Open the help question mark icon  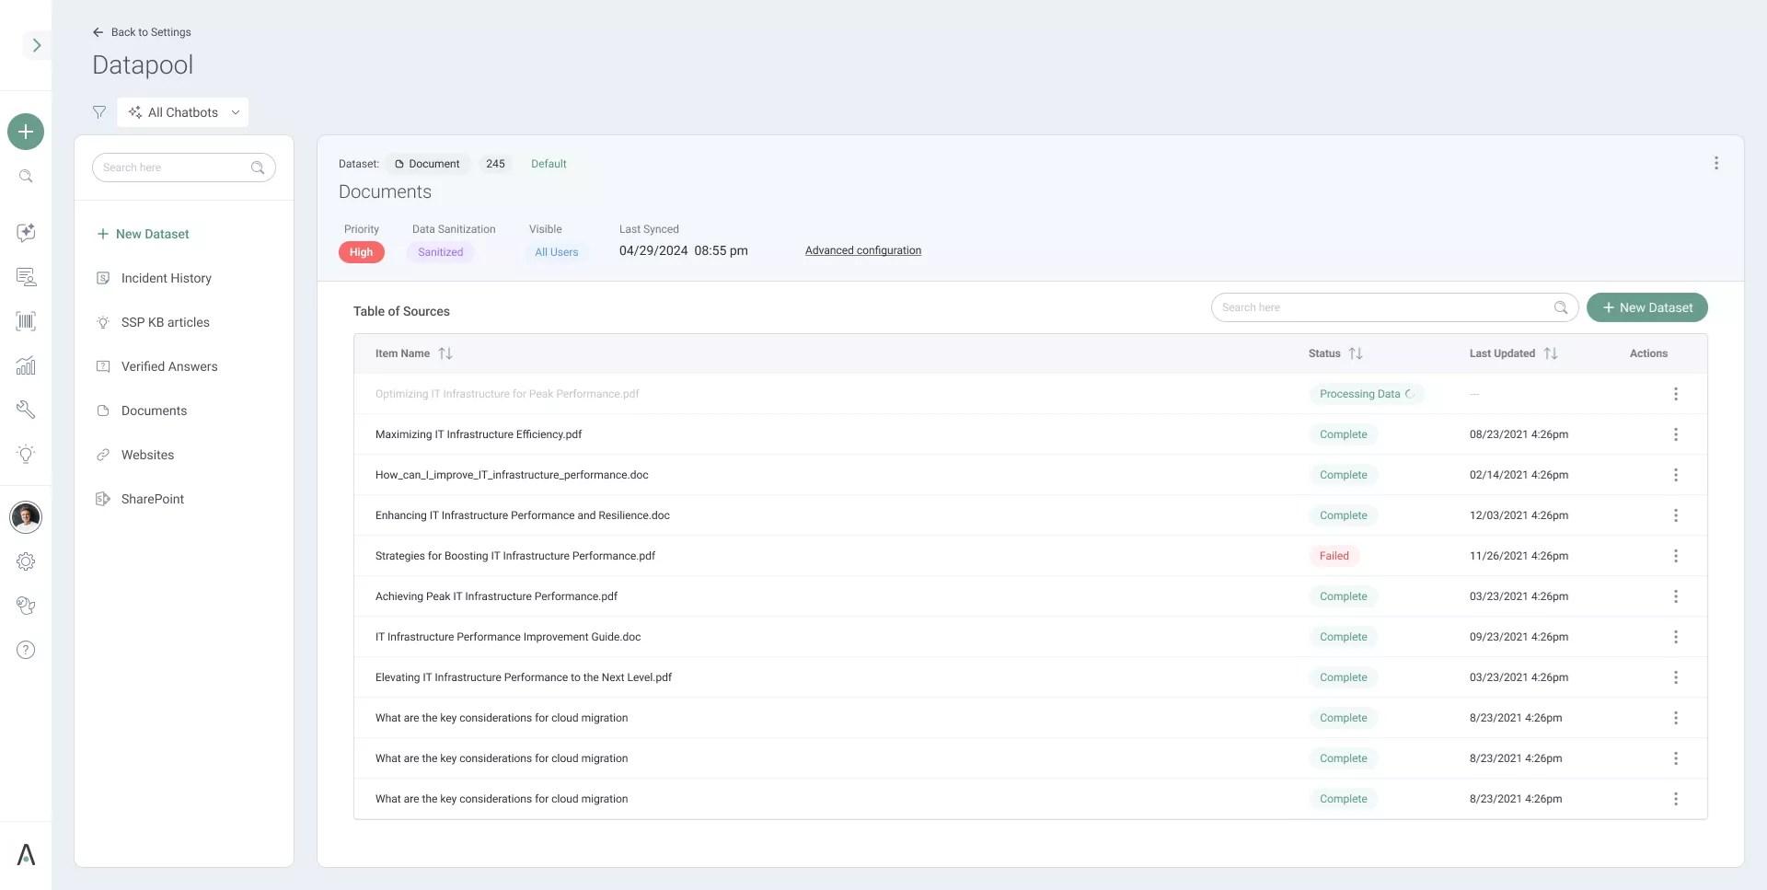point(26,650)
